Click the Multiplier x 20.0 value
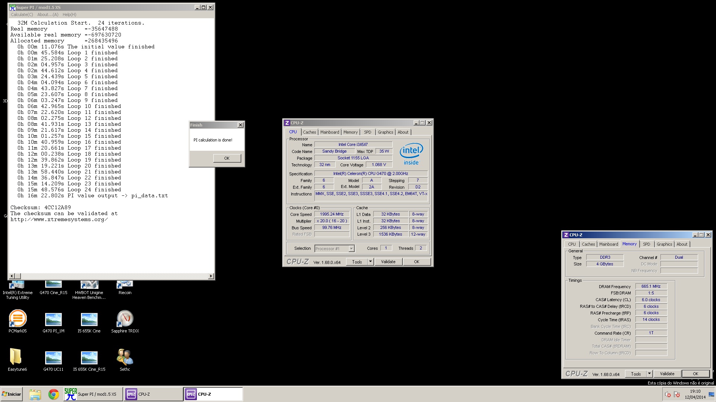The height and width of the screenshot is (402, 716). [x=332, y=221]
